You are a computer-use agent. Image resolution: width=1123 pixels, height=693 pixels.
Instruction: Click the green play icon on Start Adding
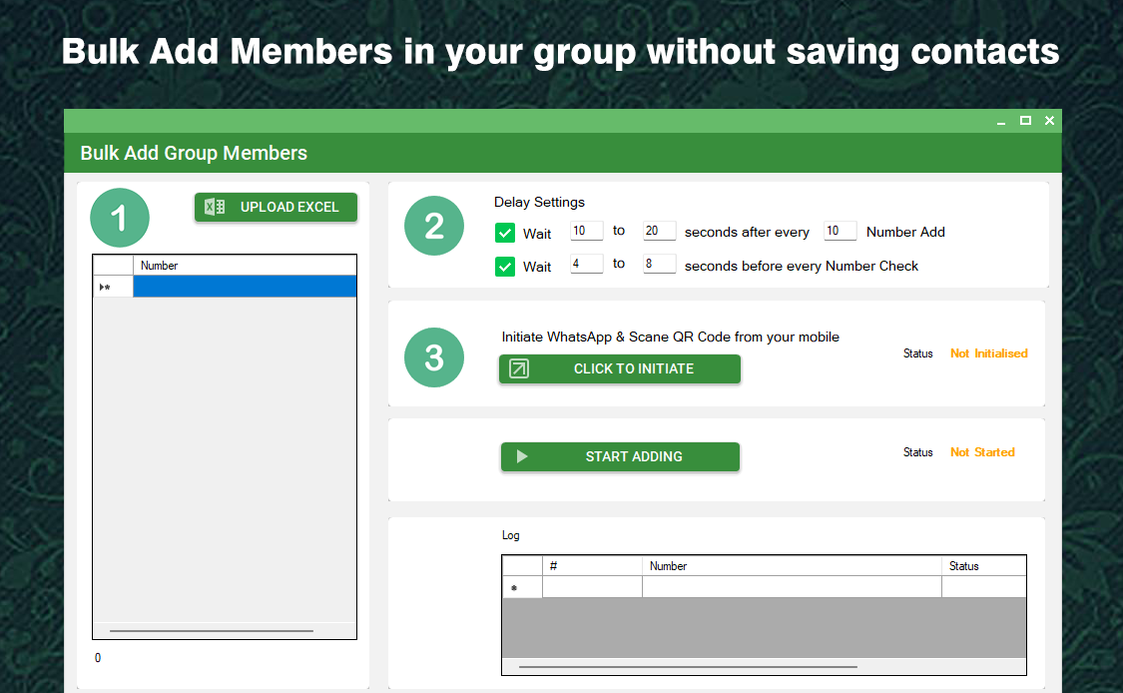tap(520, 456)
